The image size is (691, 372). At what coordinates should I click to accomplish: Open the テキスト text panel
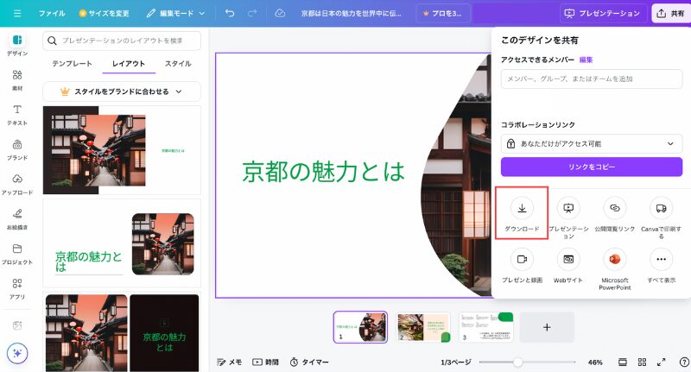(17, 115)
